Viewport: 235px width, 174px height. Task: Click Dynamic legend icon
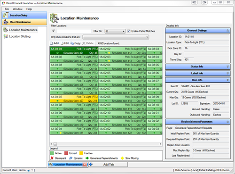(71, 158)
